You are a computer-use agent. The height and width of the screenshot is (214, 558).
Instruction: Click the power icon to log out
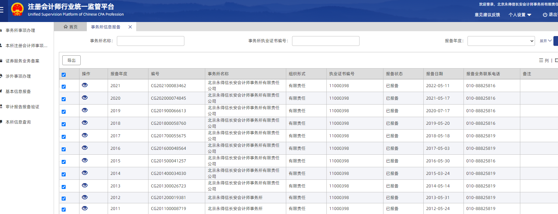pos(545,15)
